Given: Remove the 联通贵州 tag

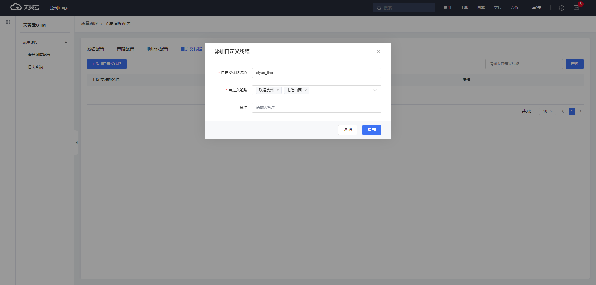Looking at the screenshot, I should point(278,90).
